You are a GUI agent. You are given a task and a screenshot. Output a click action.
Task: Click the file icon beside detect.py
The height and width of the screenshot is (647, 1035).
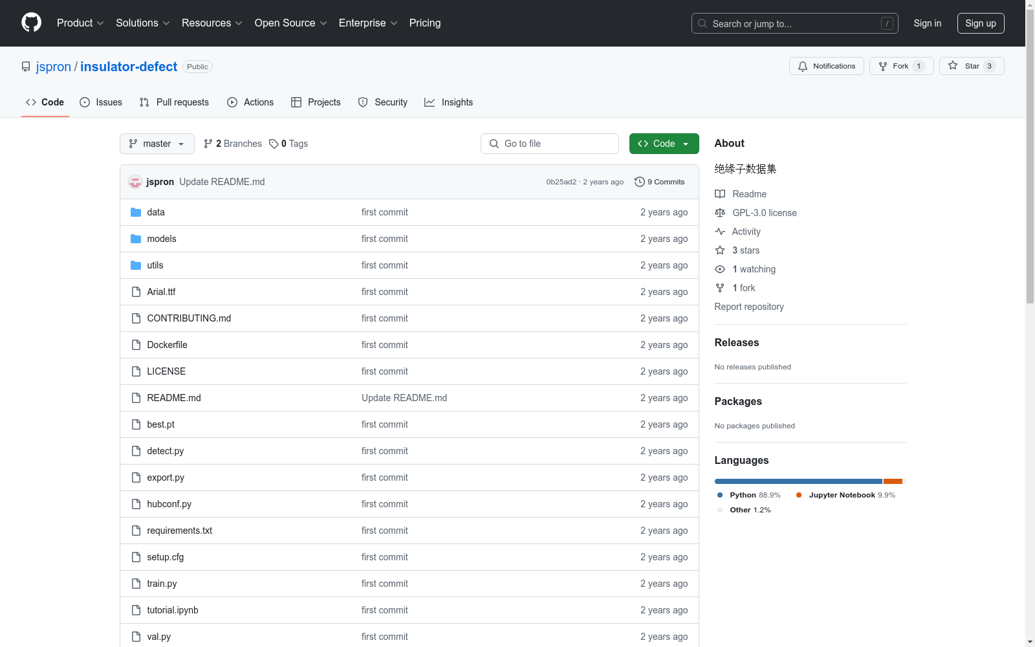pos(136,451)
